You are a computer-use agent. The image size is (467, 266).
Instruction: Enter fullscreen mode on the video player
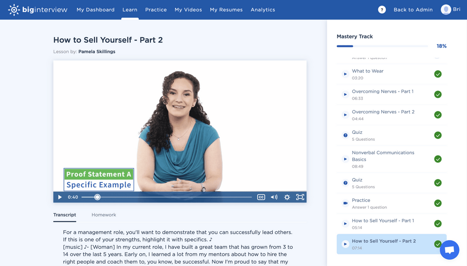tap(300, 197)
